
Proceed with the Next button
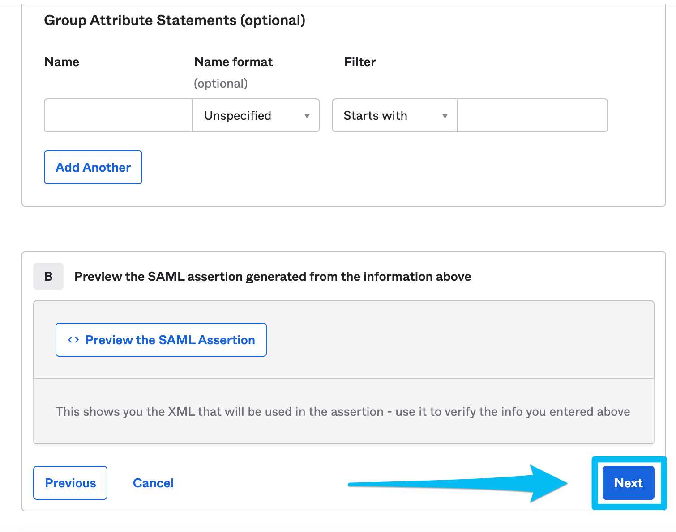(629, 483)
